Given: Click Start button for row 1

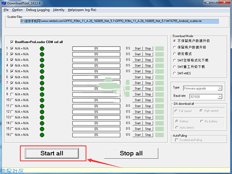Looking at the screenshot, I should click(x=137, y=48).
